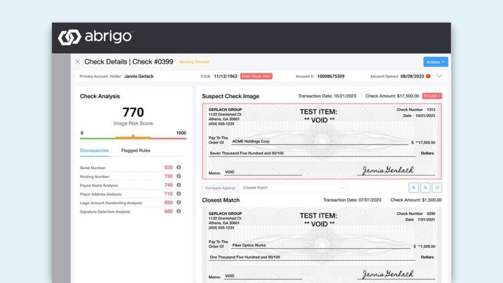The width and height of the screenshot is (503, 283).
Task: Collapse the account holder details chevron
Action: [439, 76]
